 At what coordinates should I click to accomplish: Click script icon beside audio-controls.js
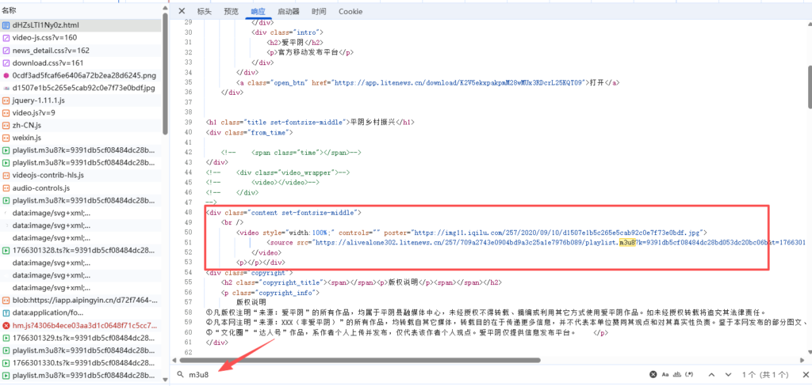[6, 188]
